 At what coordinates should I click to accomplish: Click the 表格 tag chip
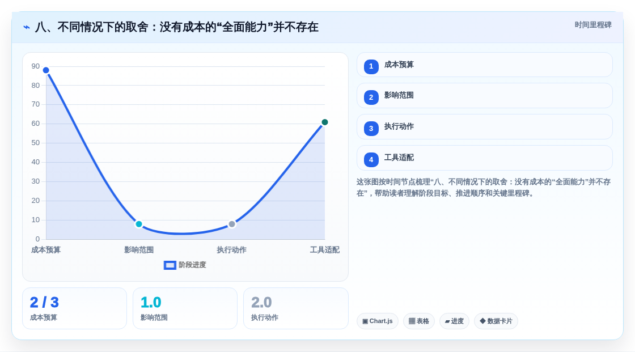[419, 321]
